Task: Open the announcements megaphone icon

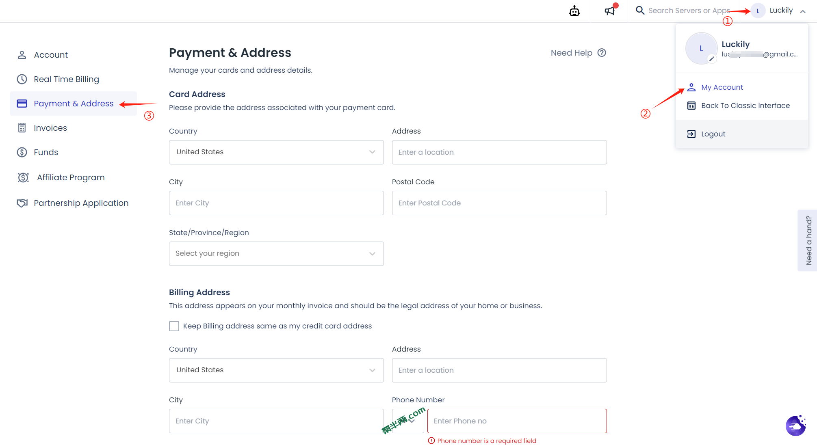Action: 609,11
